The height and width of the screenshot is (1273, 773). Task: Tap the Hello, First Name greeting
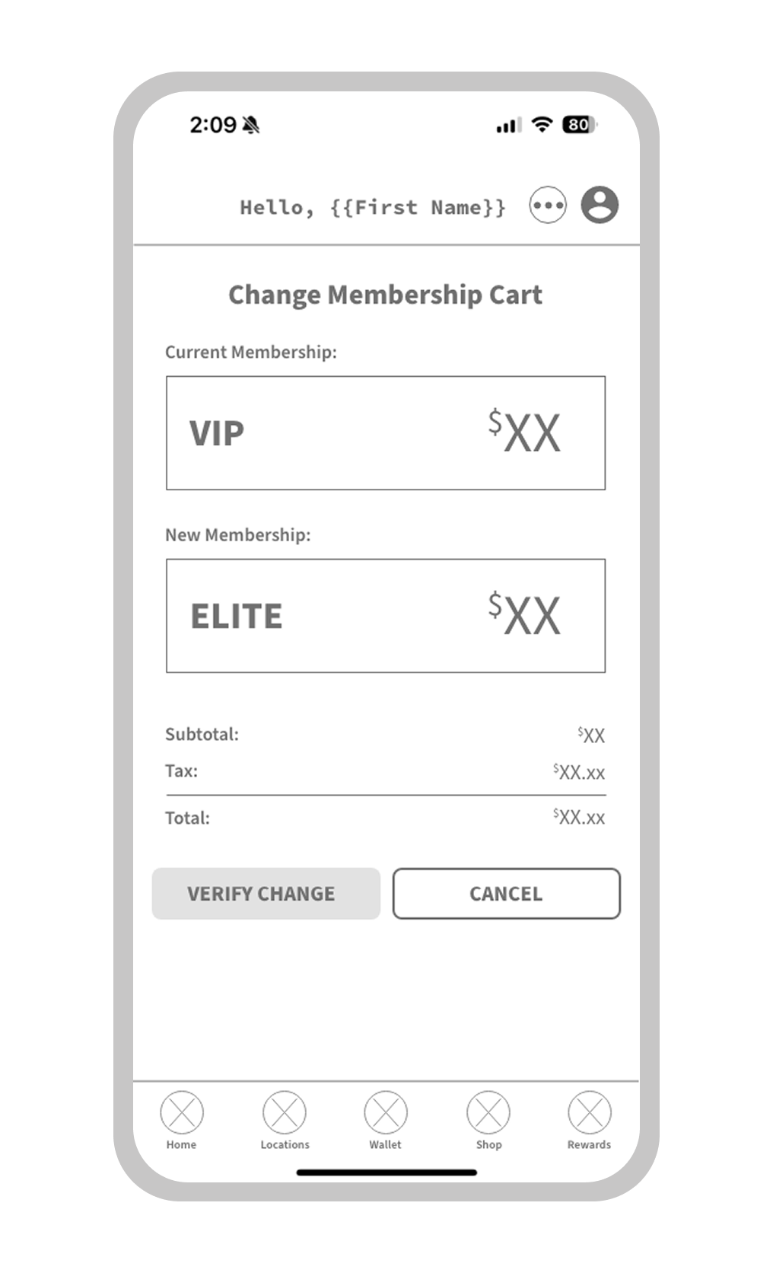pos(373,208)
